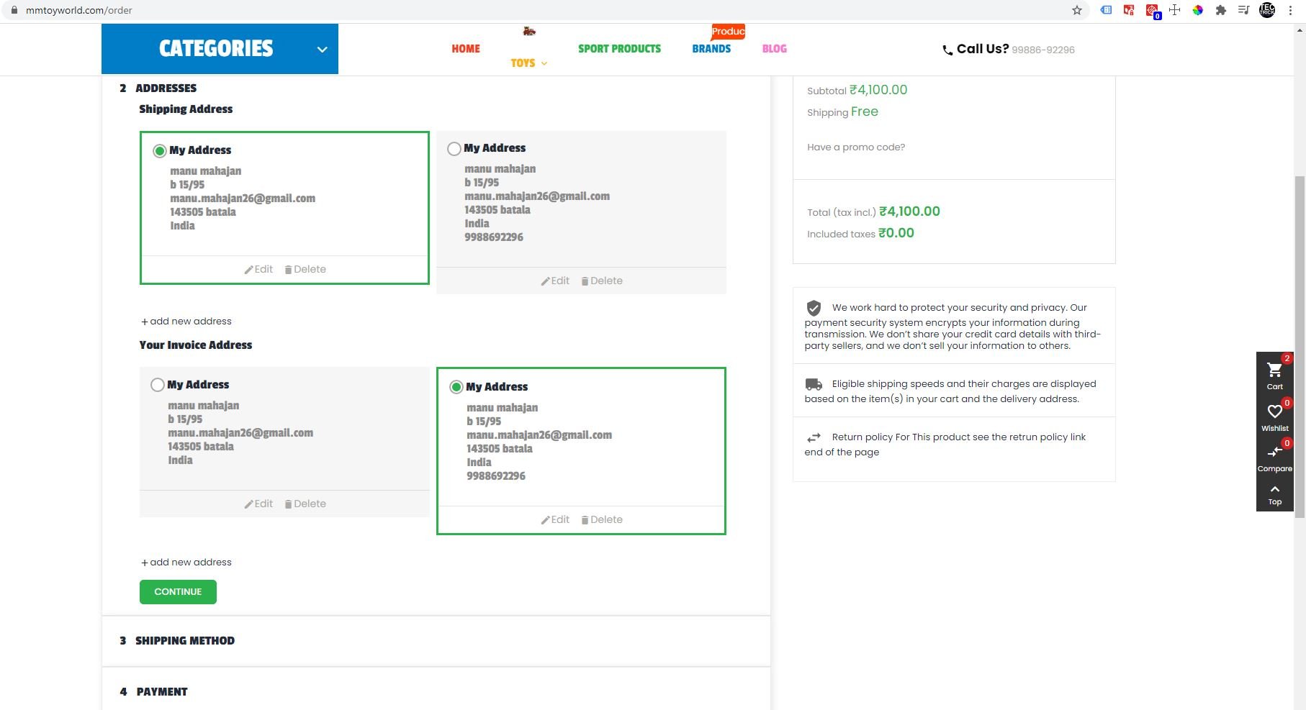Open the rainbow color wheel extension
The image size is (1306, 710).
pos(1197,10)
